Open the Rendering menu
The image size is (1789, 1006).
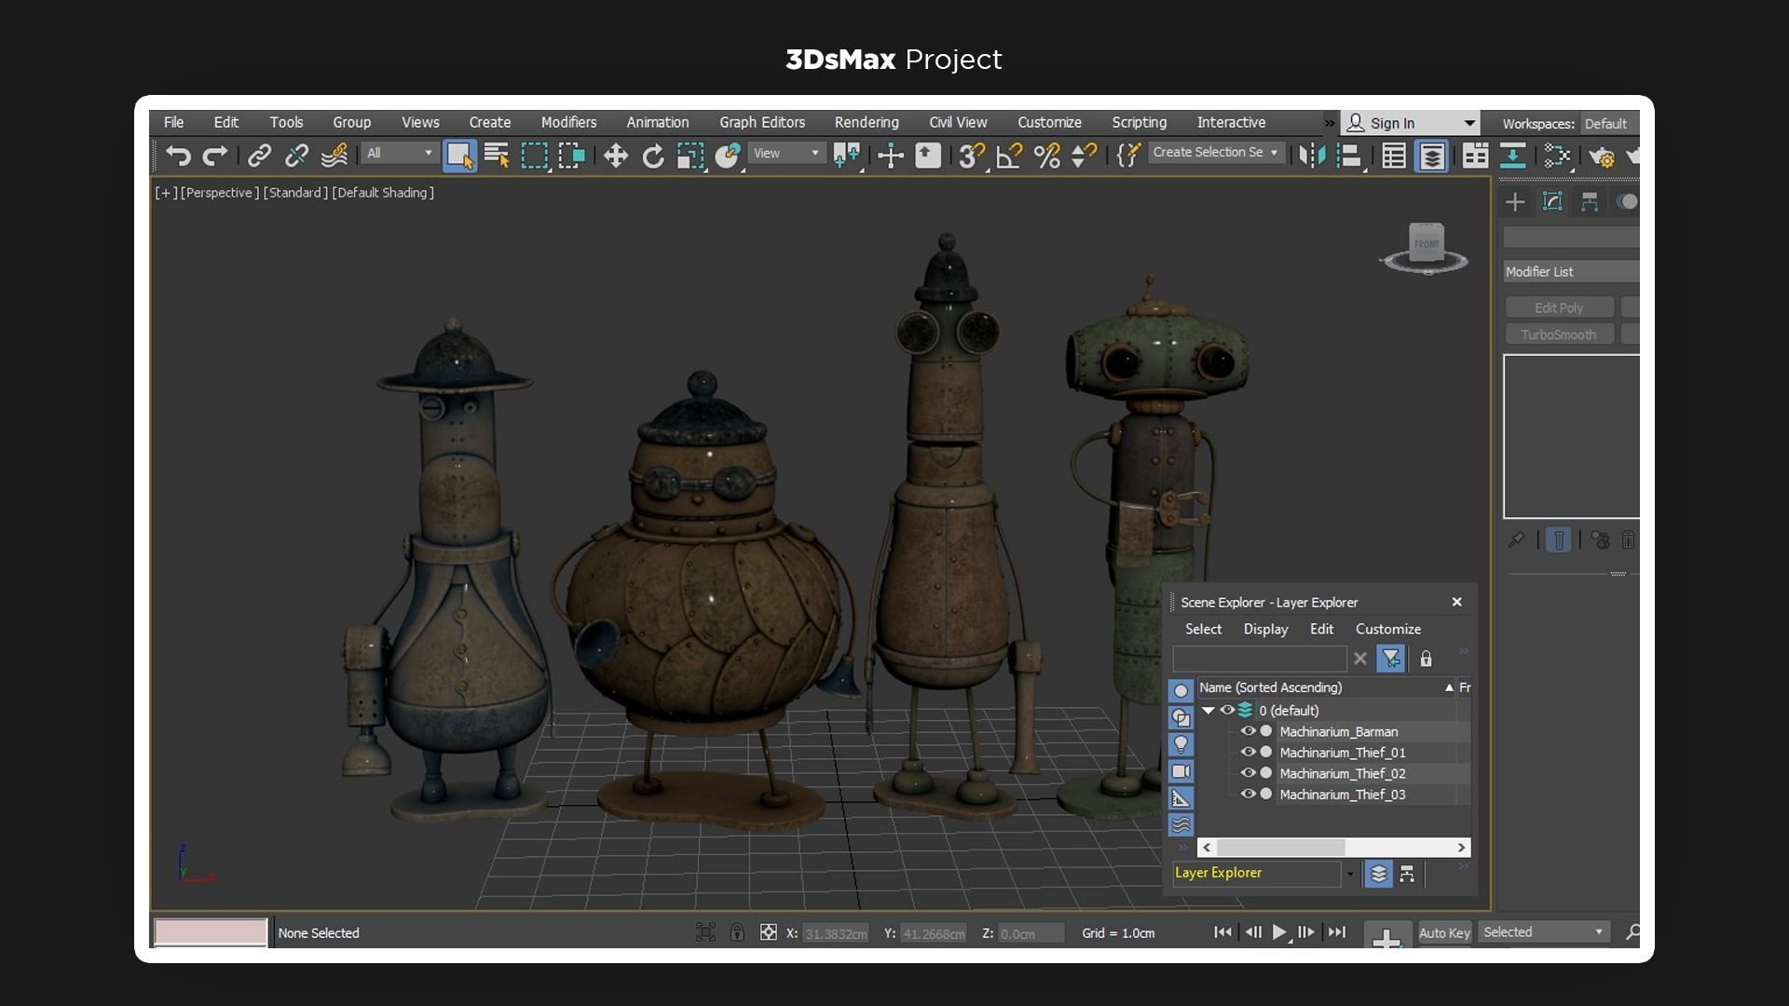867,122
